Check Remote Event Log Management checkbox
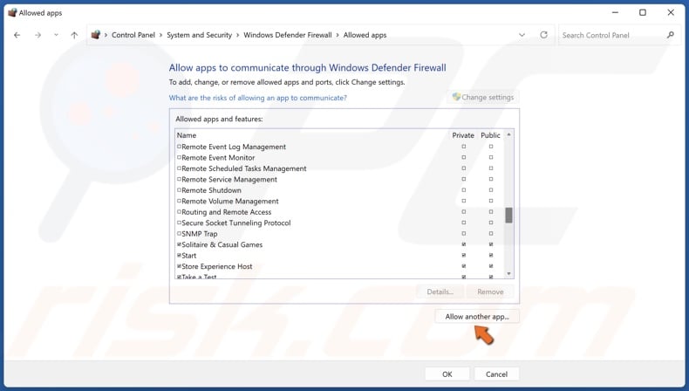 tap(180, 147)
